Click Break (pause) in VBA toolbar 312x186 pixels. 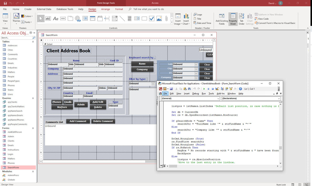[x=208, y=89]
